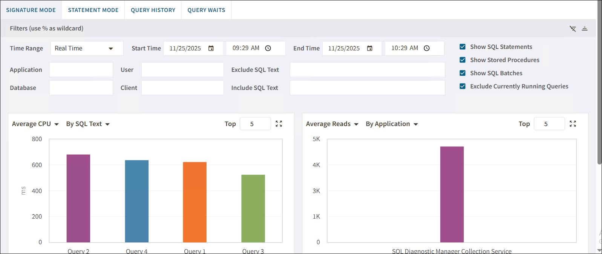Expand the Average CPU metric dropdown

click(35, 124)
